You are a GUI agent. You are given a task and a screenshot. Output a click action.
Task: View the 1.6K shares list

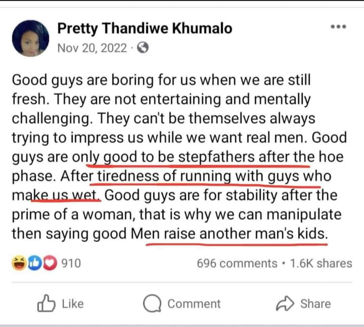(320, 263)
